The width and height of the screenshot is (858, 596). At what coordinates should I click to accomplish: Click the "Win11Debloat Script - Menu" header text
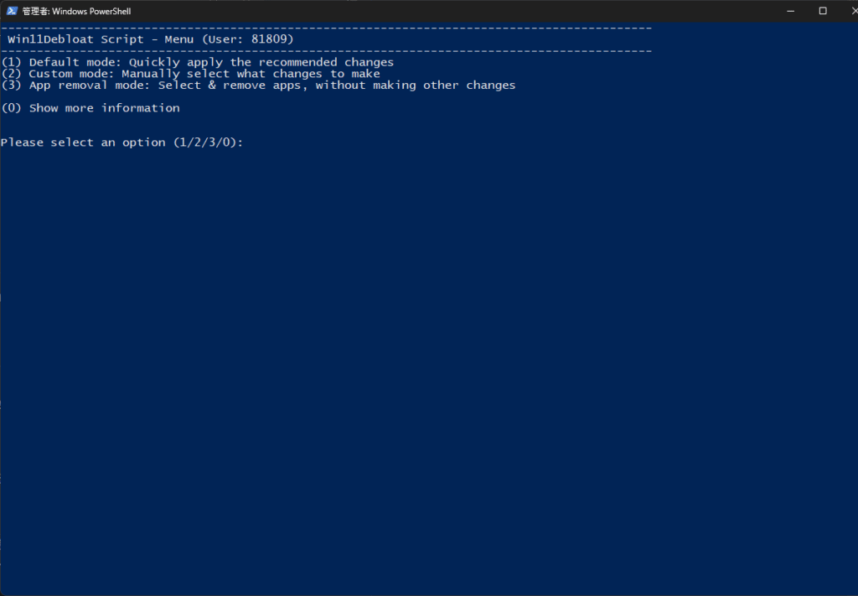(x=101, y=39)
